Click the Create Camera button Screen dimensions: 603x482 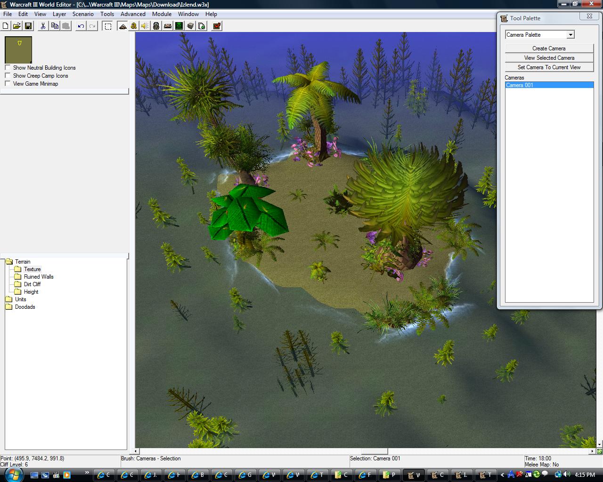(549, 48)
